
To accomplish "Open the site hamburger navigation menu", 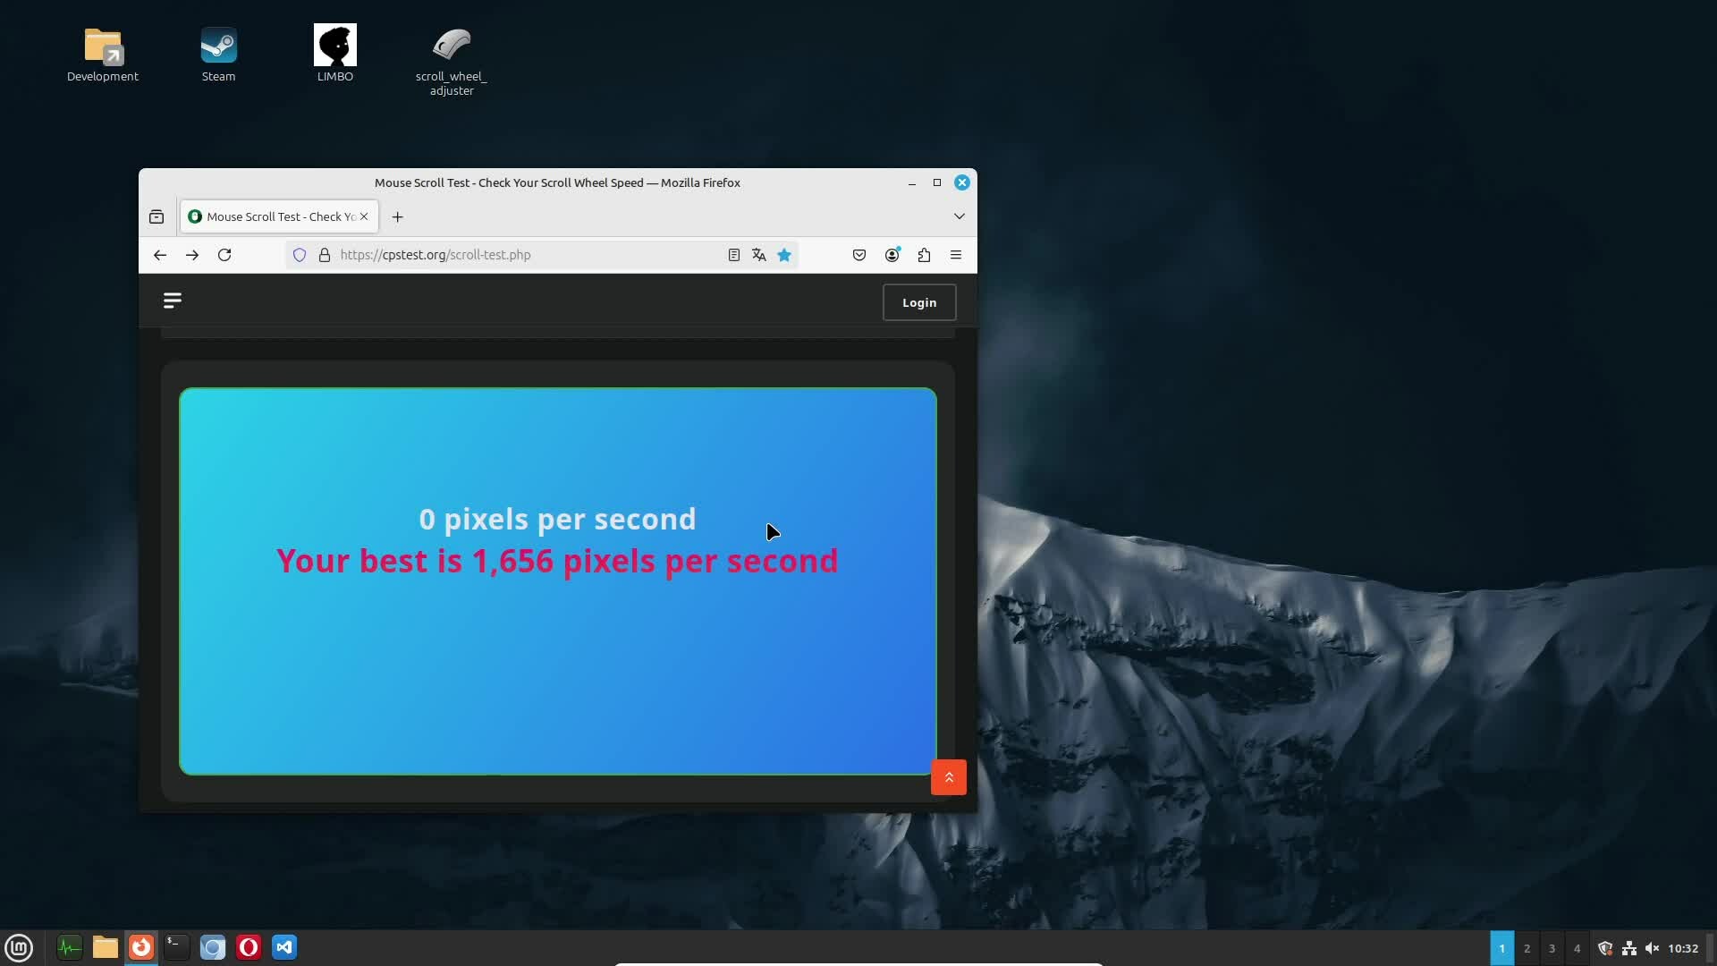I will pyautogui.click(x=173, y=301).
